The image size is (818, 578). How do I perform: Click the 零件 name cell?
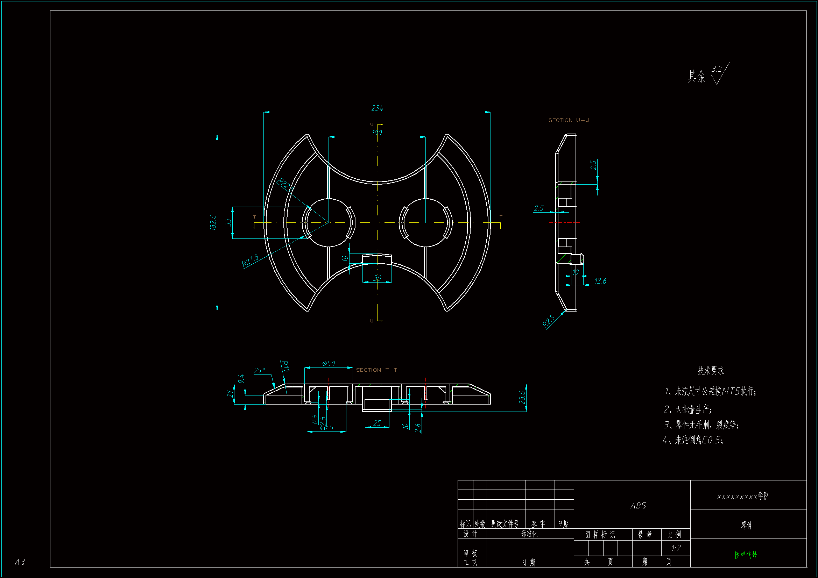747,525
